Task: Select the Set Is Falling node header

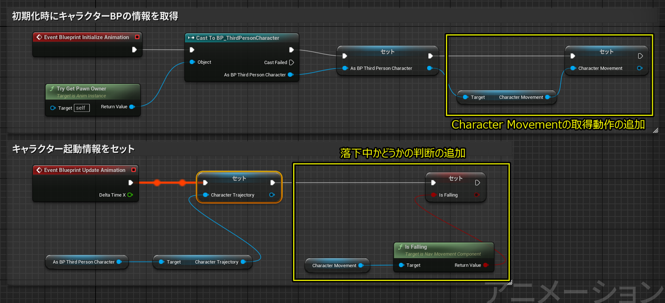Action: pos(456,178)
